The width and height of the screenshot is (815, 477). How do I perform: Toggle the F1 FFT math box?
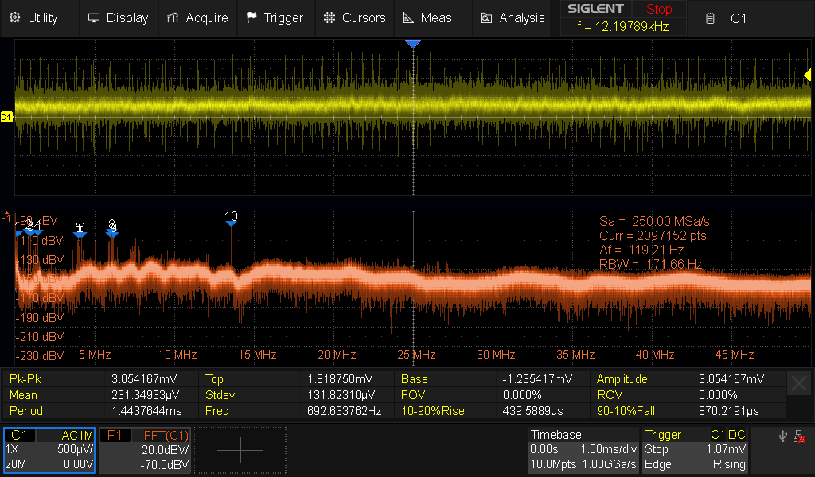(x=145, y=450)
